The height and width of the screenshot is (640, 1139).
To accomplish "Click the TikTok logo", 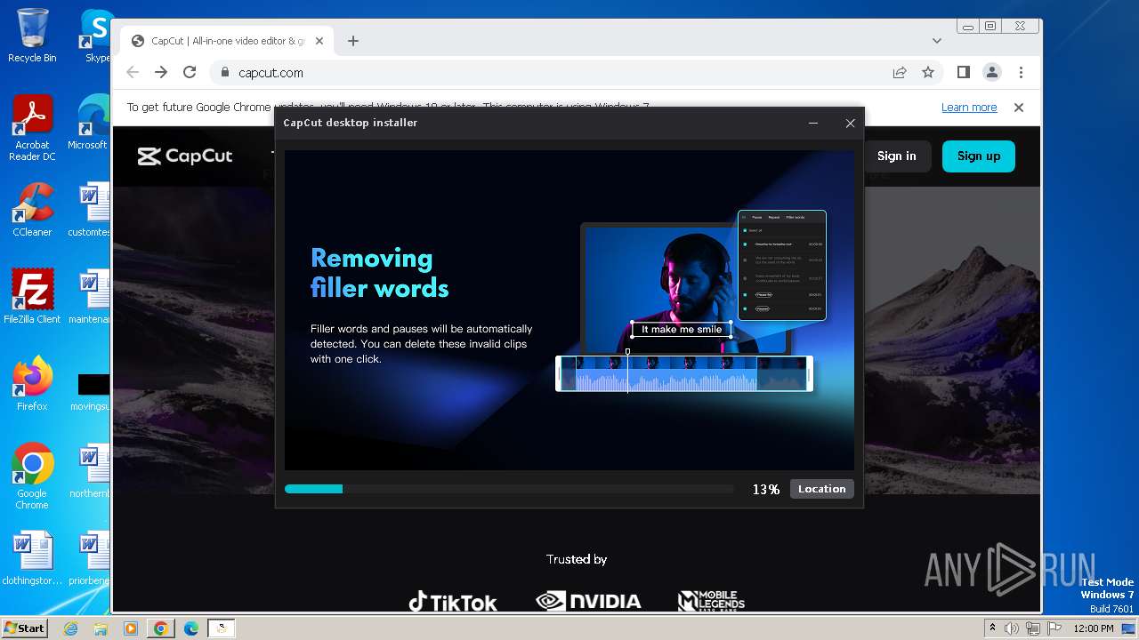I will pyautogui.click(x=452, y=602).
